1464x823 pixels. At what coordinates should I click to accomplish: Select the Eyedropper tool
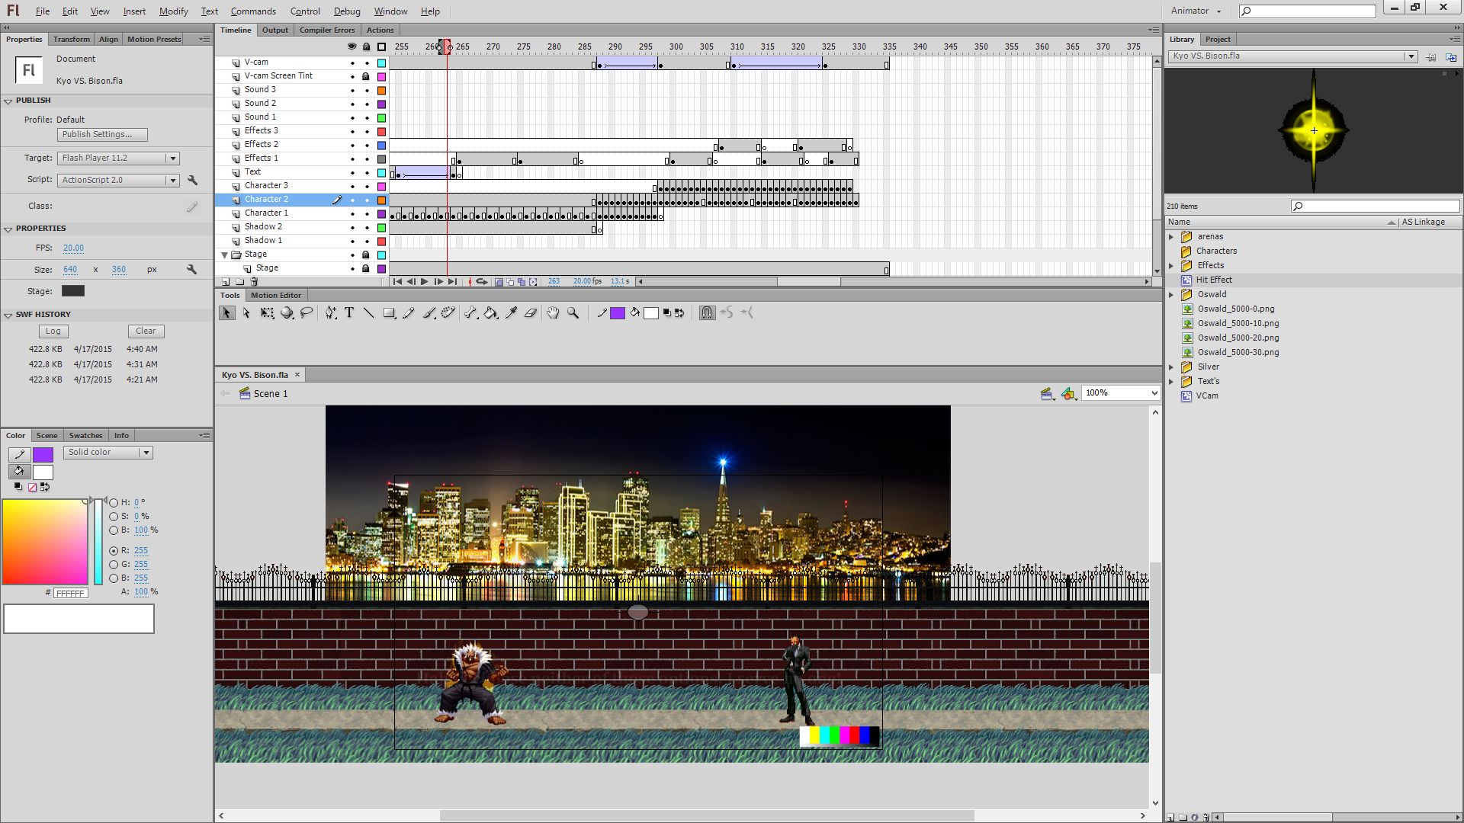[511, 312]
